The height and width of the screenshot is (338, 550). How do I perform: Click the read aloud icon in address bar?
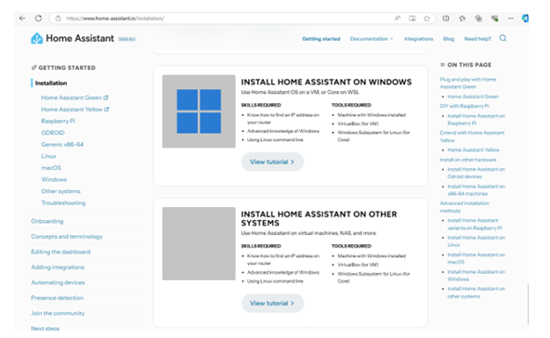coord(398,19)
